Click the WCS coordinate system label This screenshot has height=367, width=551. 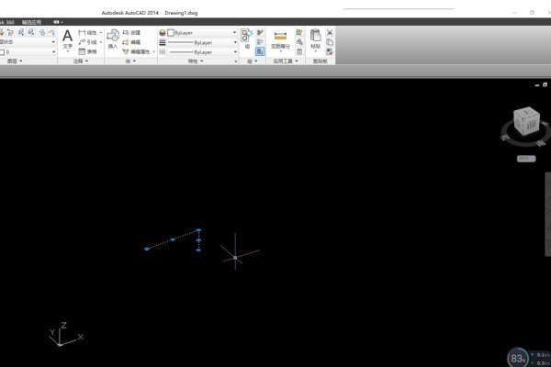(x=525, y=158)
